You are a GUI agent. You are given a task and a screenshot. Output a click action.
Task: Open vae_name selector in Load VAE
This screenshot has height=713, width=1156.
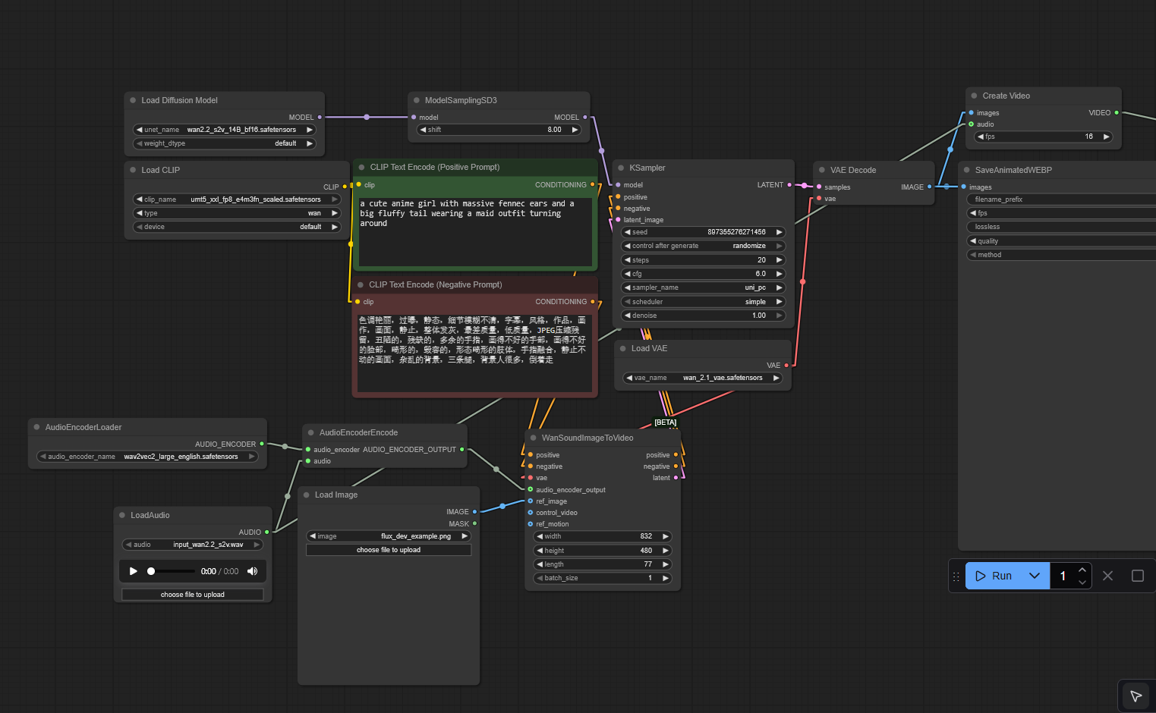tap(703, 378)
